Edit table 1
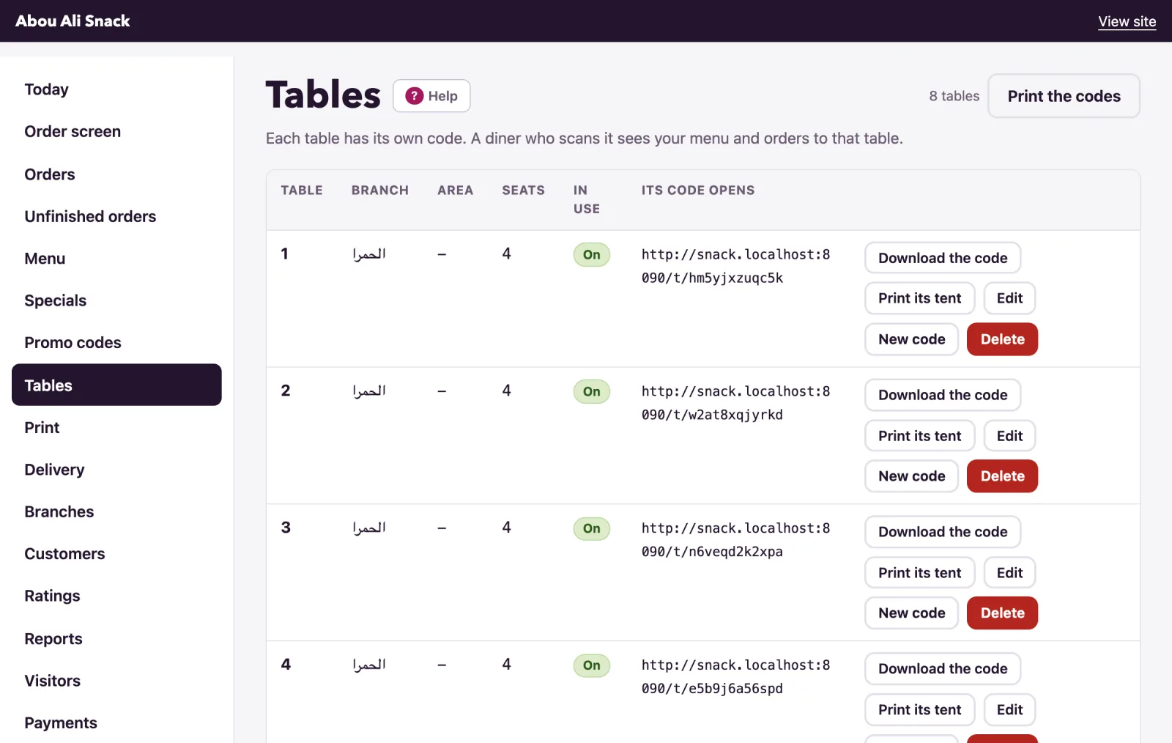 click(1009, 298)
